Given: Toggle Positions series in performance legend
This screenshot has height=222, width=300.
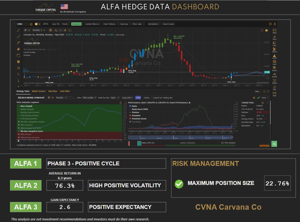Looking at the screenshot, I should 134,112.
